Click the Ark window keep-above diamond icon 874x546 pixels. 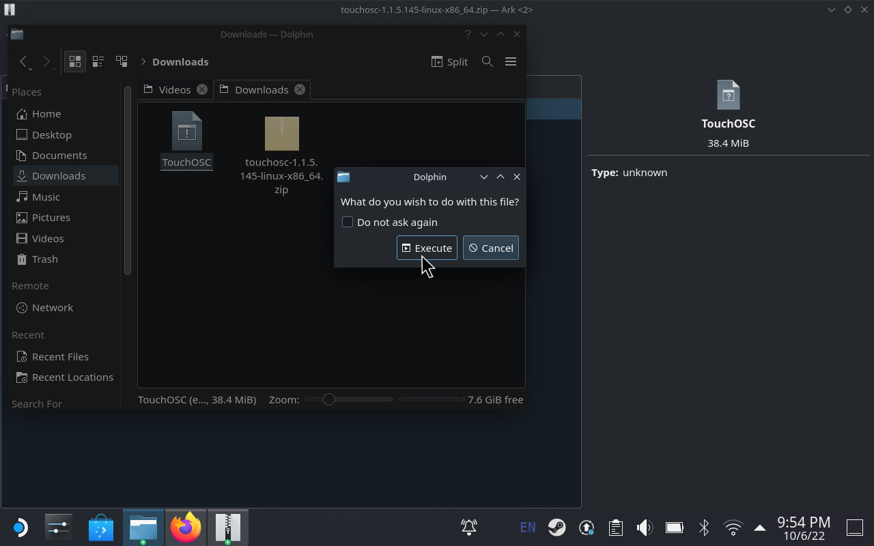pos(848,10)
